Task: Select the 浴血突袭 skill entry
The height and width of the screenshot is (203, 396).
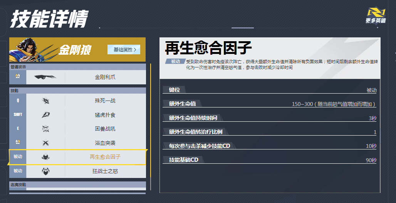Action: tap(105, 143)
